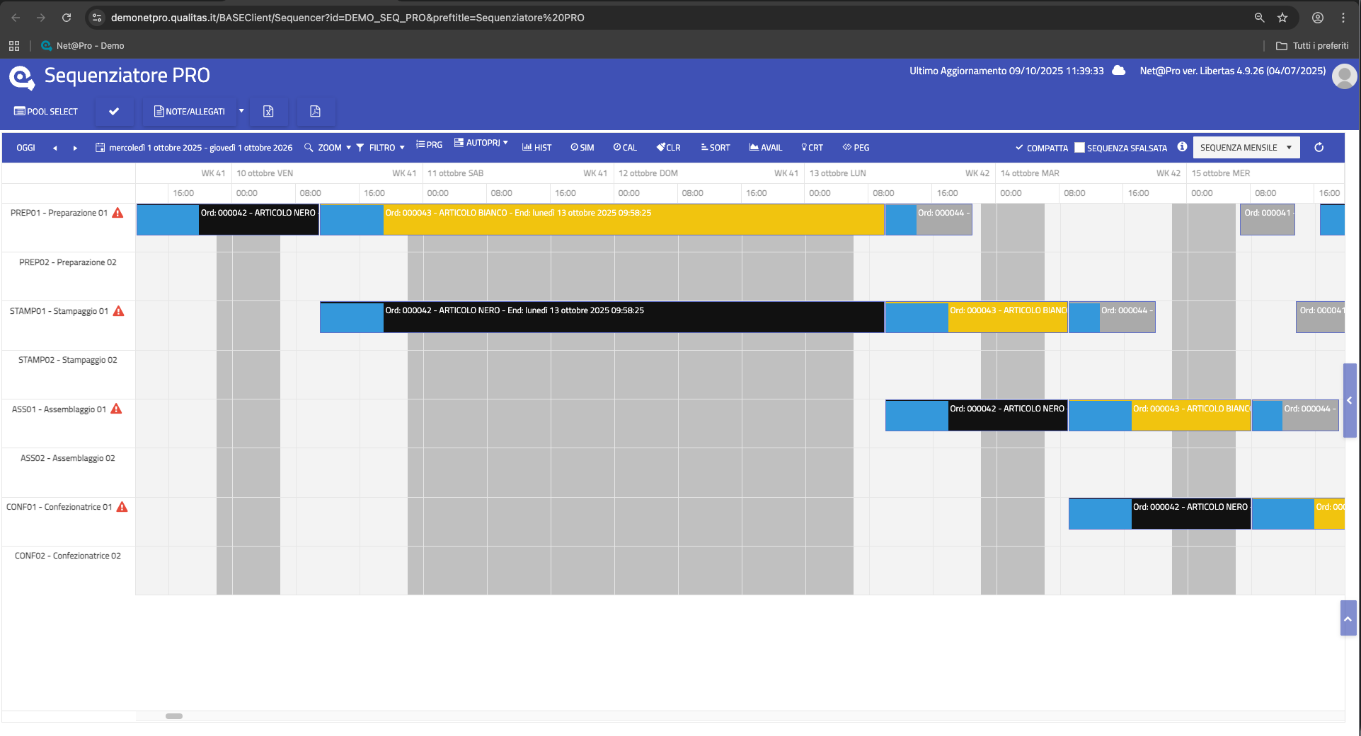This screenshot has width=1361, height=736.
Task: Navigate to previous period arrow
Action: coord(54,148)
